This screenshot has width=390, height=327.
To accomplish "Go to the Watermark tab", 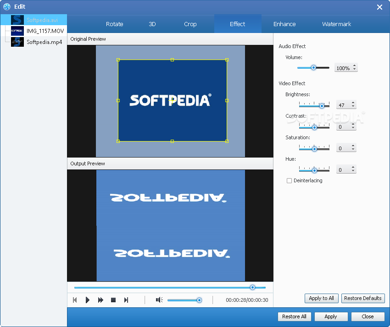I will [336, 24].
